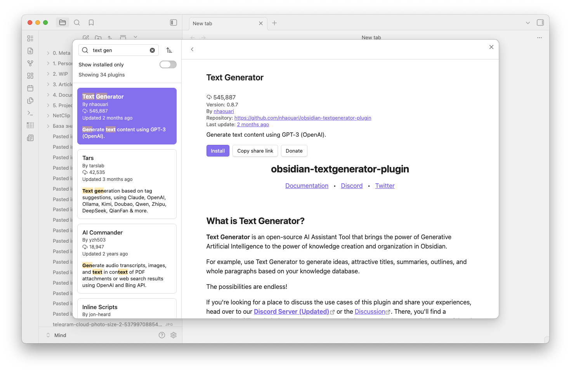The image size is (571, 372).
Task: Expand the folder beginning with 5. Proje
Action: [48, 105]
